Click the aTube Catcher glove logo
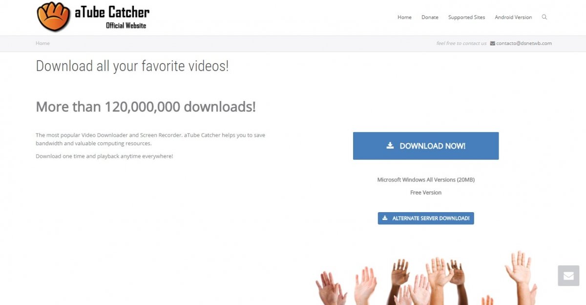Screen dimensions: 586x305 pyautogui.click(x=54, y=17)
